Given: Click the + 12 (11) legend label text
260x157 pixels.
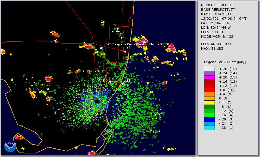Looking at the screenshot, I should pos(228,86).
